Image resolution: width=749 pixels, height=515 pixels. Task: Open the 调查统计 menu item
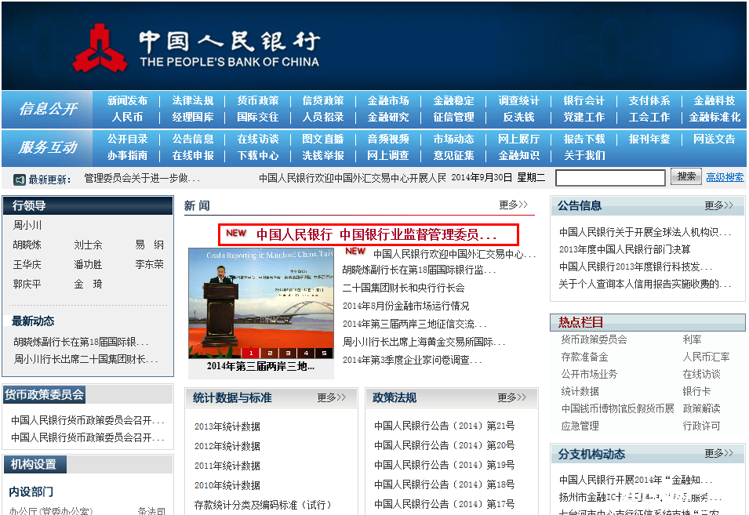coord(518,100)
